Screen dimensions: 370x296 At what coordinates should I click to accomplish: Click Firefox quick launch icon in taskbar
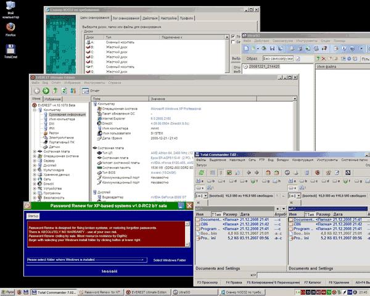point(19,292)
